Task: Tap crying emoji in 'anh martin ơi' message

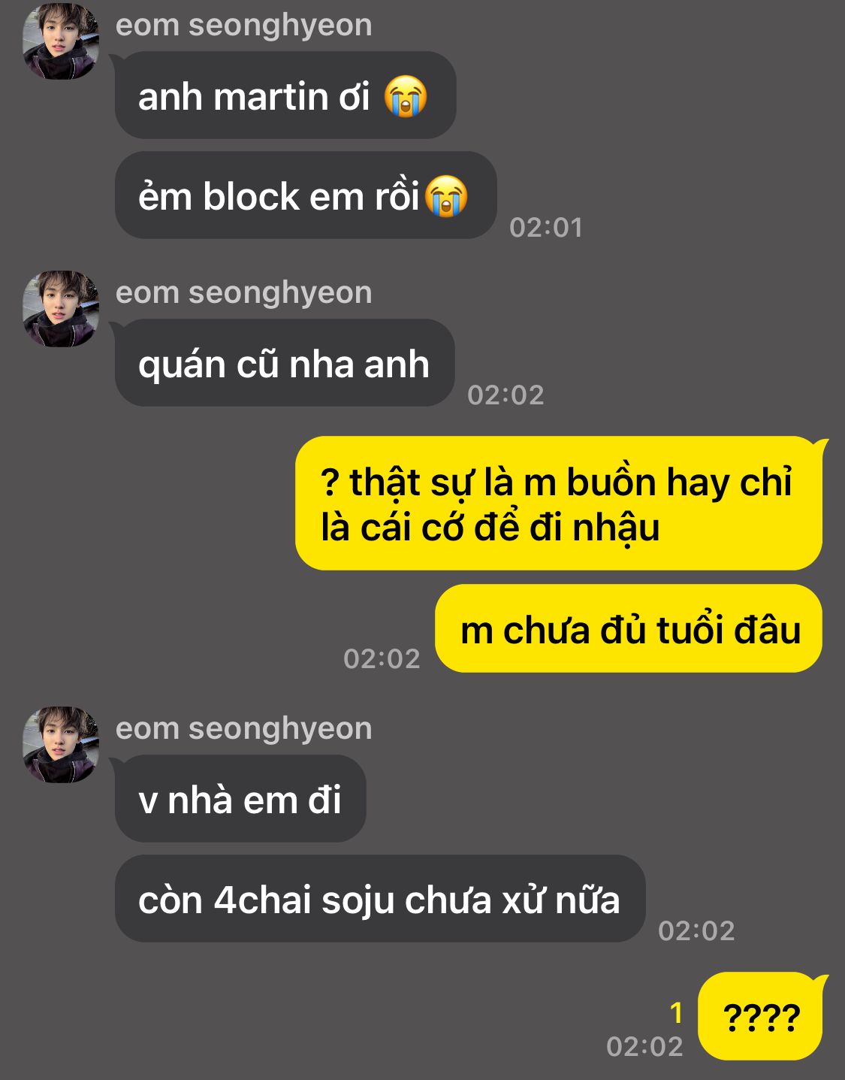Action: [406, 97]
